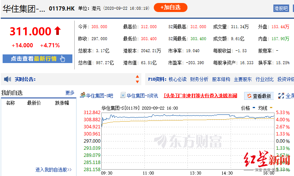This screenshot has width=294, height=176.
Task: Click the stock code 01179.HK
Action: pos(61,8)
